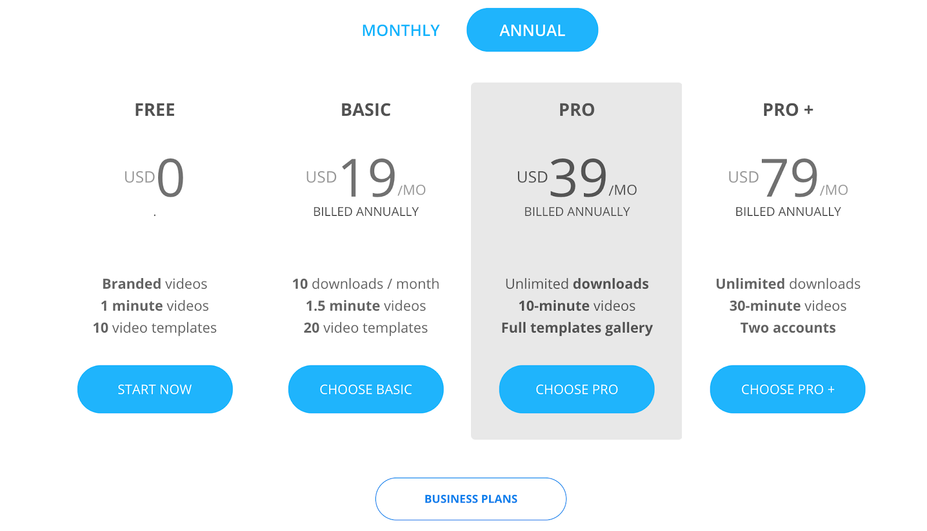Open the BUSINESS PLANS link

(470, 499)
